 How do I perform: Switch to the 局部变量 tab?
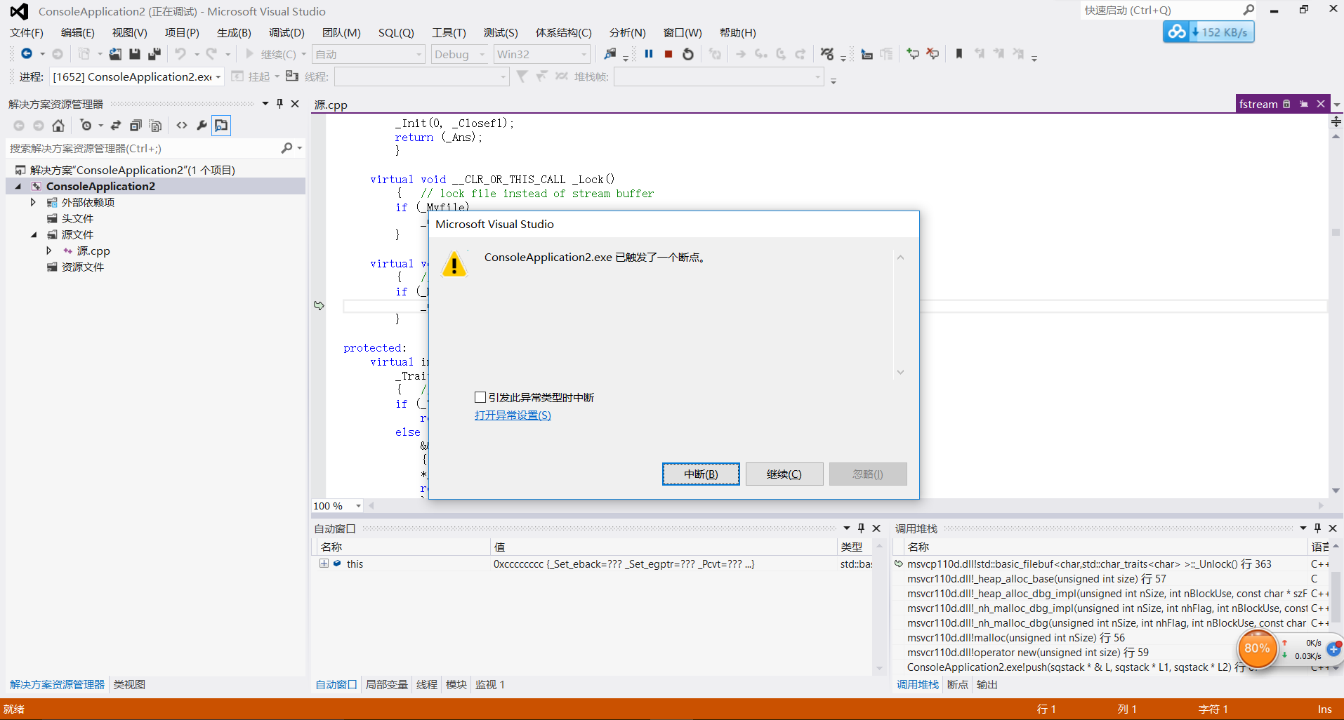click(386, 685)
